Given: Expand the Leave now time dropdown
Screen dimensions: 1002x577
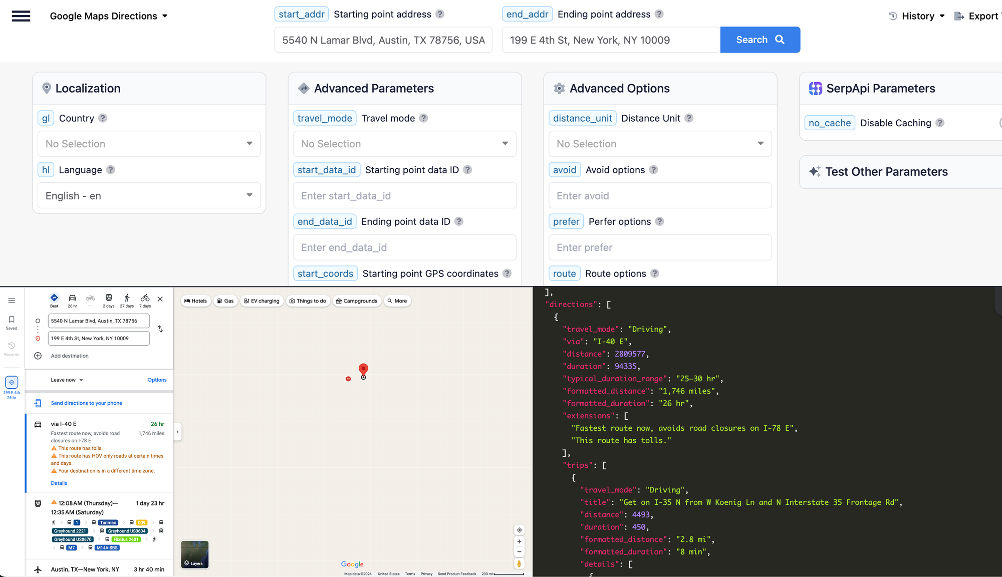Looking at the screenshot, I should click(67, 380).
